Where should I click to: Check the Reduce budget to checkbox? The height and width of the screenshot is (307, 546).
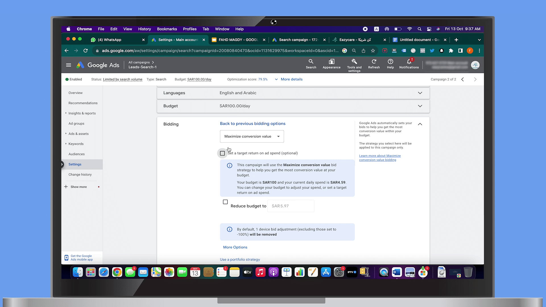[x=225, y=202]
